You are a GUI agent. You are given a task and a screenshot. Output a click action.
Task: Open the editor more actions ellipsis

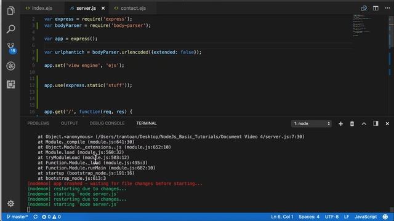[387, 8]
